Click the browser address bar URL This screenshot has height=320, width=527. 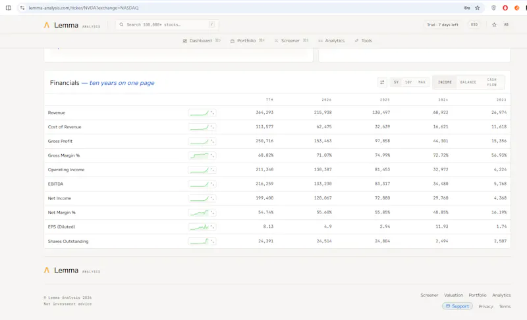84,8
